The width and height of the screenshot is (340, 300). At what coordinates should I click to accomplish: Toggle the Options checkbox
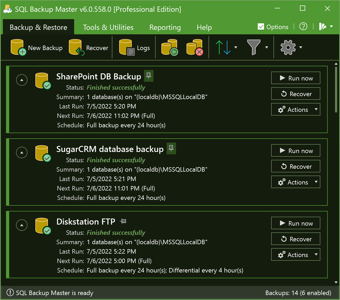(261, 26)
